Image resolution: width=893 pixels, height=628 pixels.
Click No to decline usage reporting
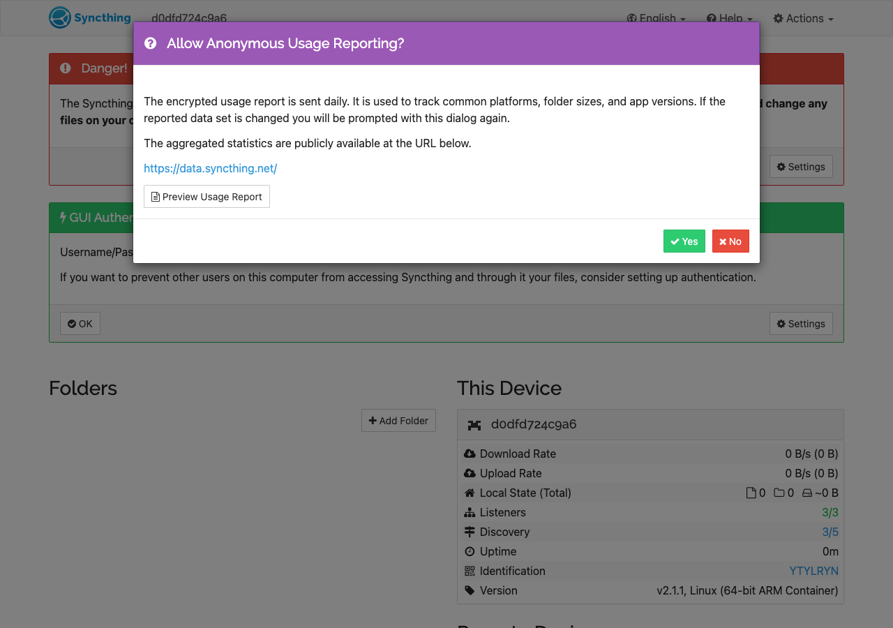[x=730, y=241]
